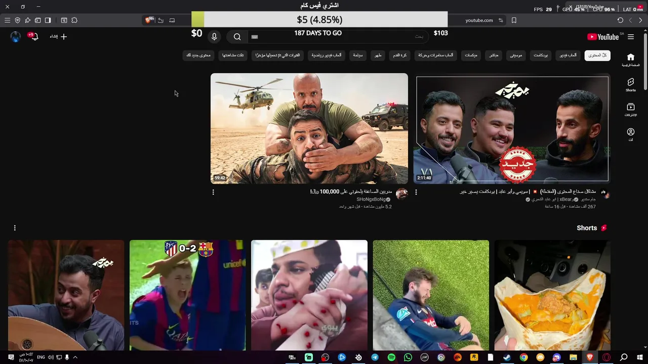The width and height of the screenshot is (648, 364).
Task: Click the voice search microphone button
Action: pos(214,36)
